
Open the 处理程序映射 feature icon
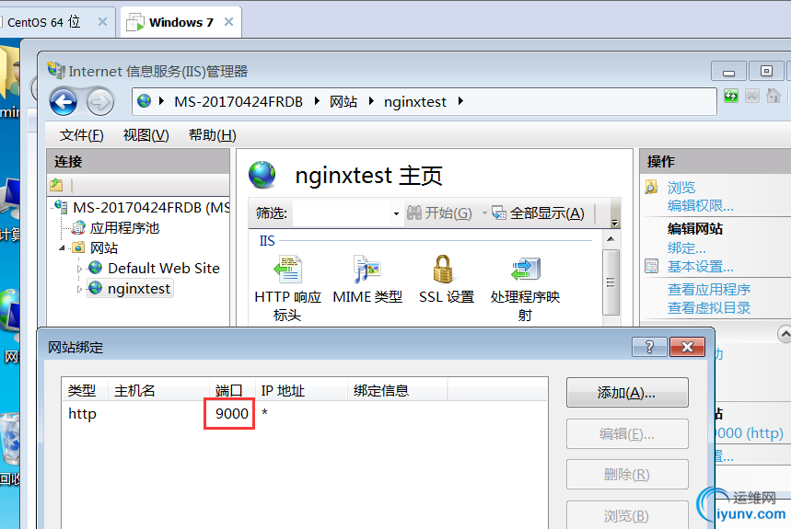tap(525, 269)
